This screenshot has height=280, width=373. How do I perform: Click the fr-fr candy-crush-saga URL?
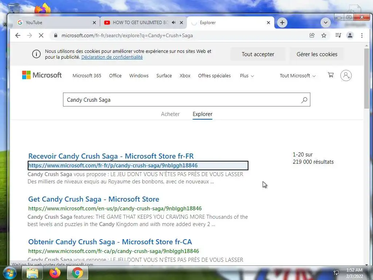point(113,166)
